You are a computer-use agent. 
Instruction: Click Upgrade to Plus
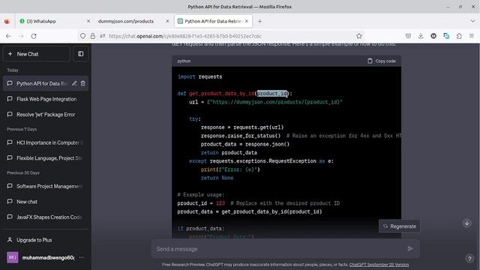pos(46,240)
